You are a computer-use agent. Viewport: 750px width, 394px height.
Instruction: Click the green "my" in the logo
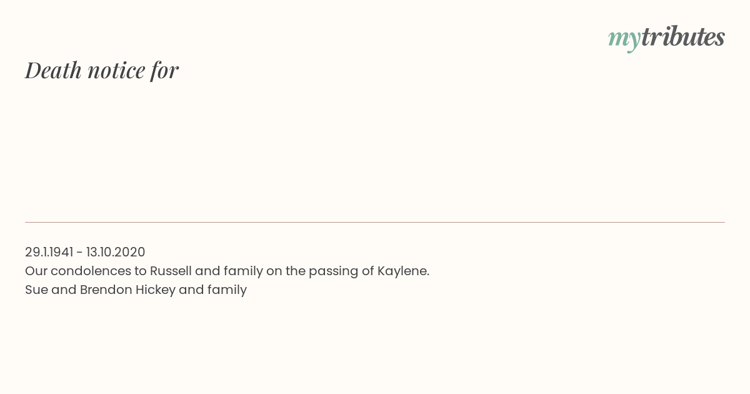(624, 38)
